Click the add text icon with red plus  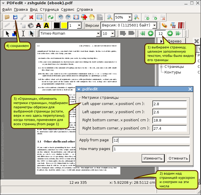(x=84, y=17)
